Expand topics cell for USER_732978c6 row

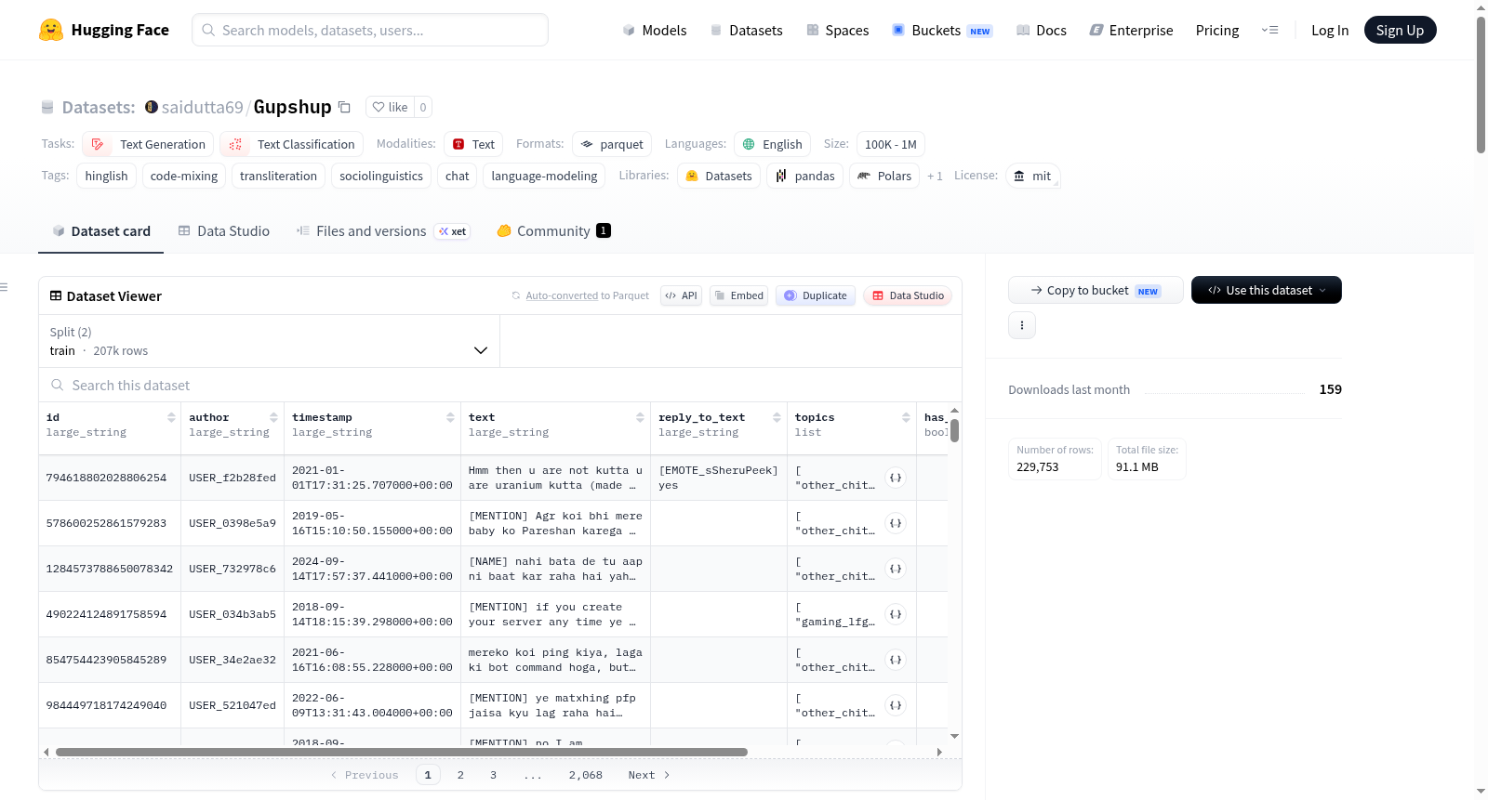pyautogui.click(x=896, y=569)
